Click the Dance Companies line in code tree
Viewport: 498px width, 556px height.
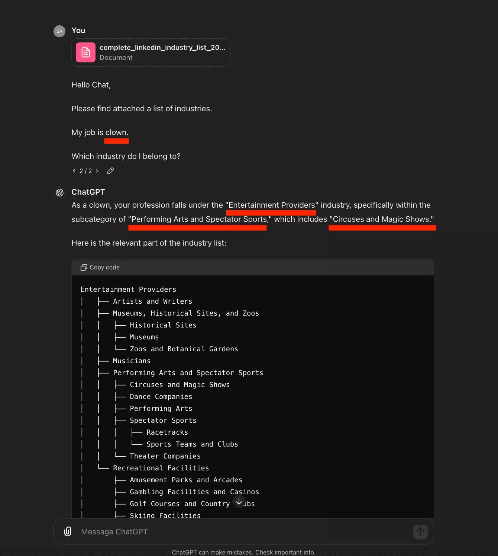click(161, 397)
